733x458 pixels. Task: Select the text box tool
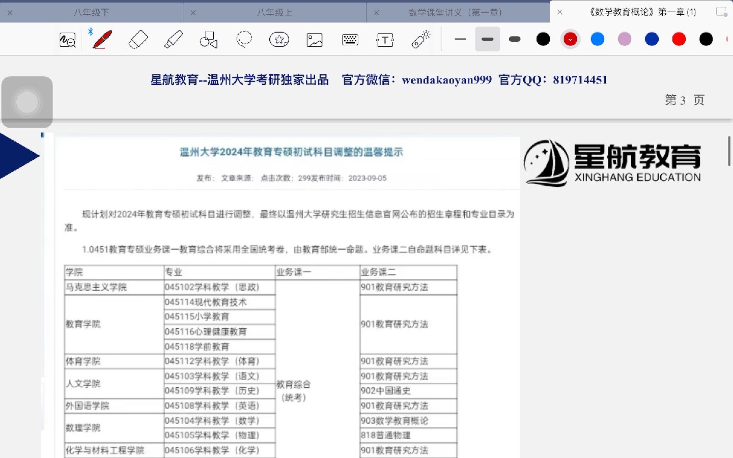pos(385,40)
